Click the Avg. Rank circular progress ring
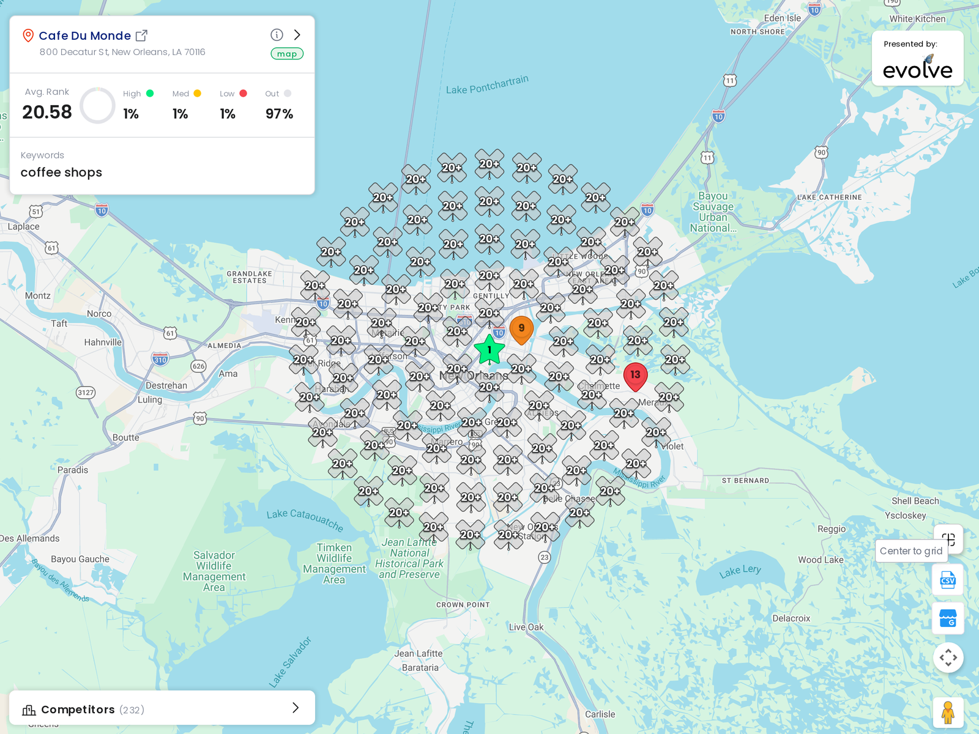979x734 pixels. 98,105
